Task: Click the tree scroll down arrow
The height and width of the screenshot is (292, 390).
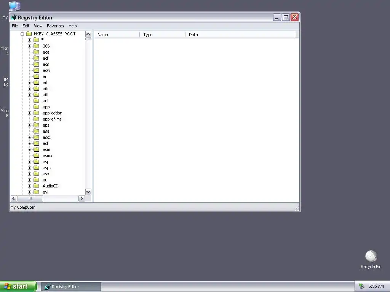Action: [x=88, y=192]
